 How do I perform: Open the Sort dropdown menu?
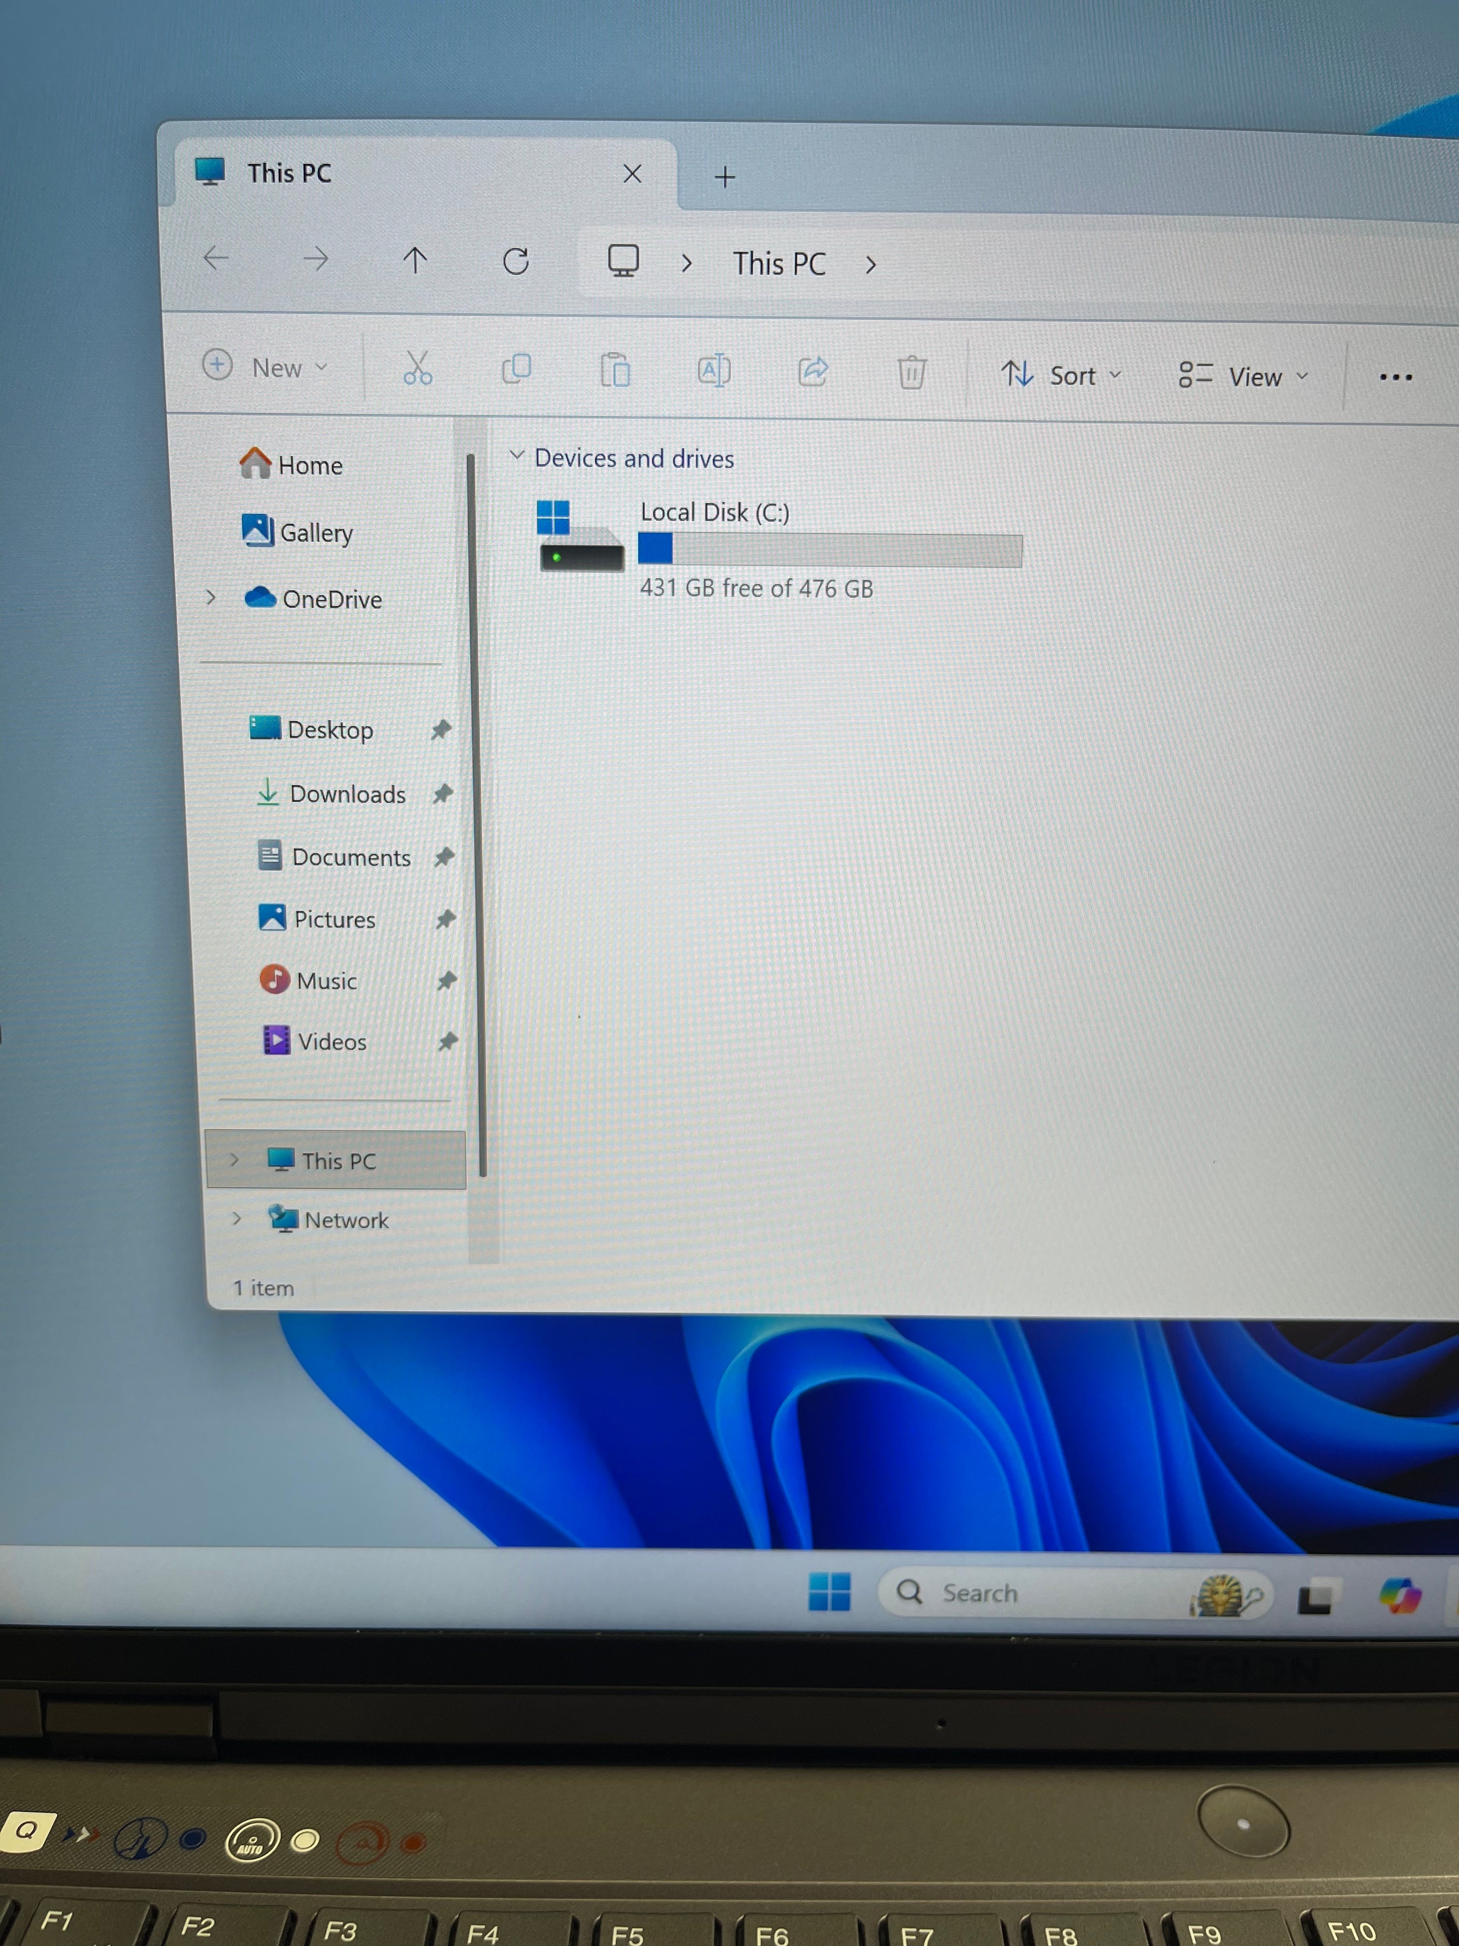pyautogui.click(x=1061, y=375)
